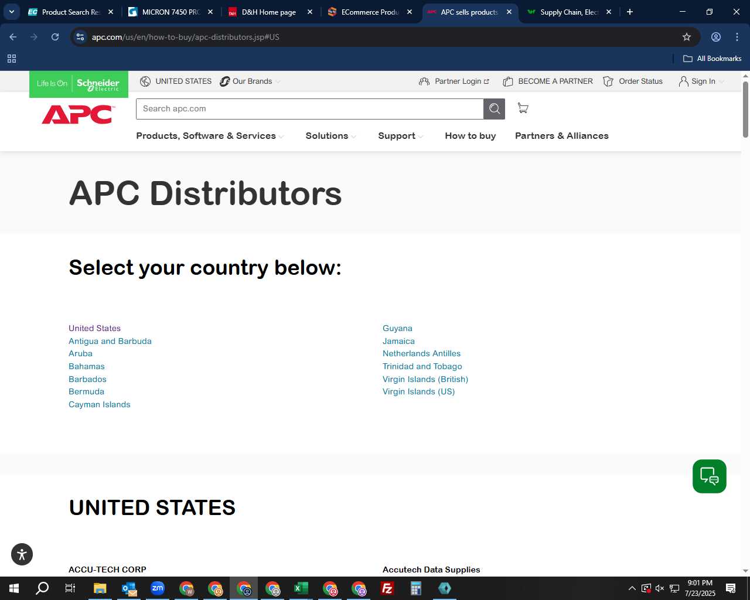
Task: Select Aruba country link
Action: click(x=80, y=353)
